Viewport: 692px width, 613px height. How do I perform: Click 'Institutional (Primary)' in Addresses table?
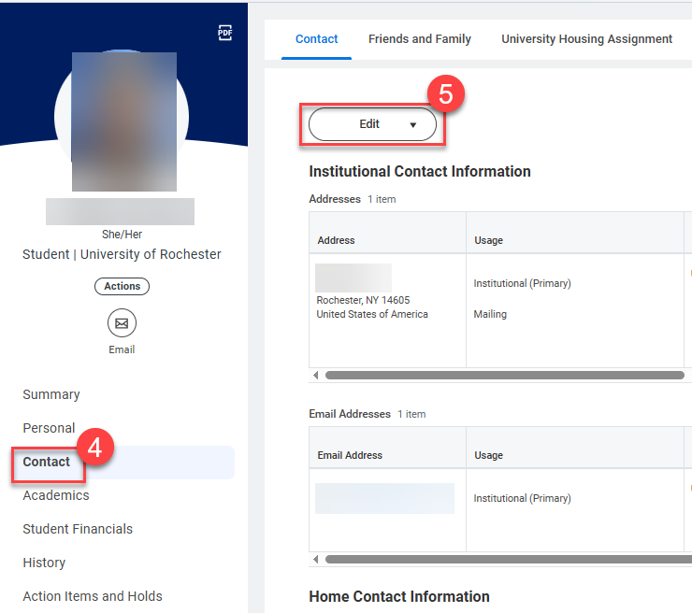tap(522, 283)
